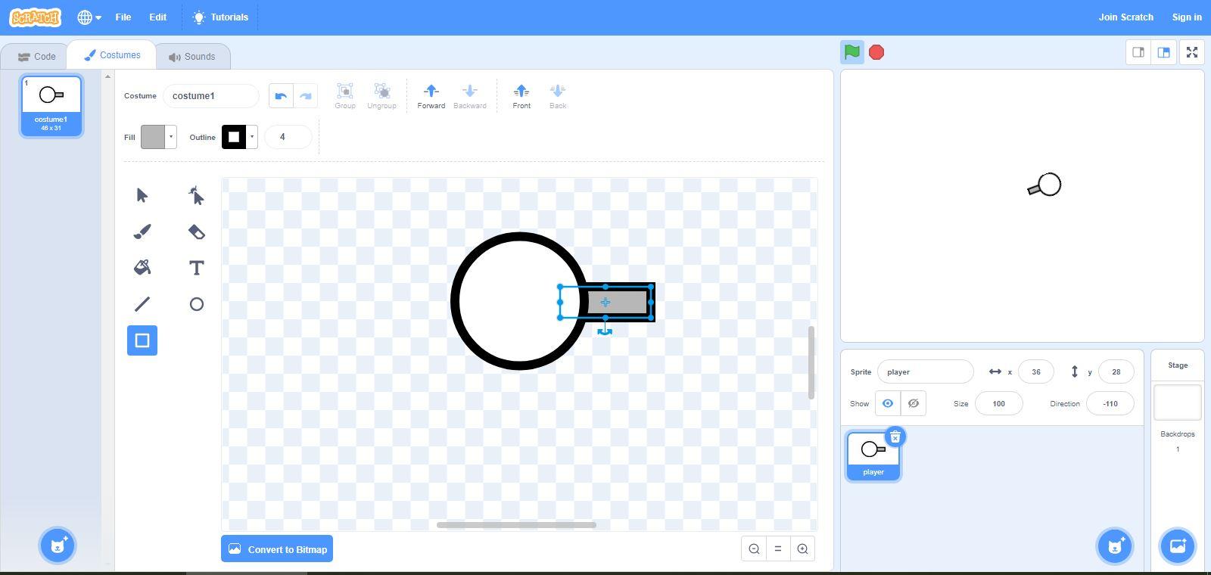This screenshot has width=1211, height=575.
Task: Click the sprite x position field
Action: pos(1036,371)
